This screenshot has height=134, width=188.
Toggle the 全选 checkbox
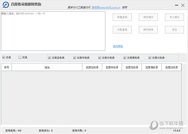coord(3,57)
